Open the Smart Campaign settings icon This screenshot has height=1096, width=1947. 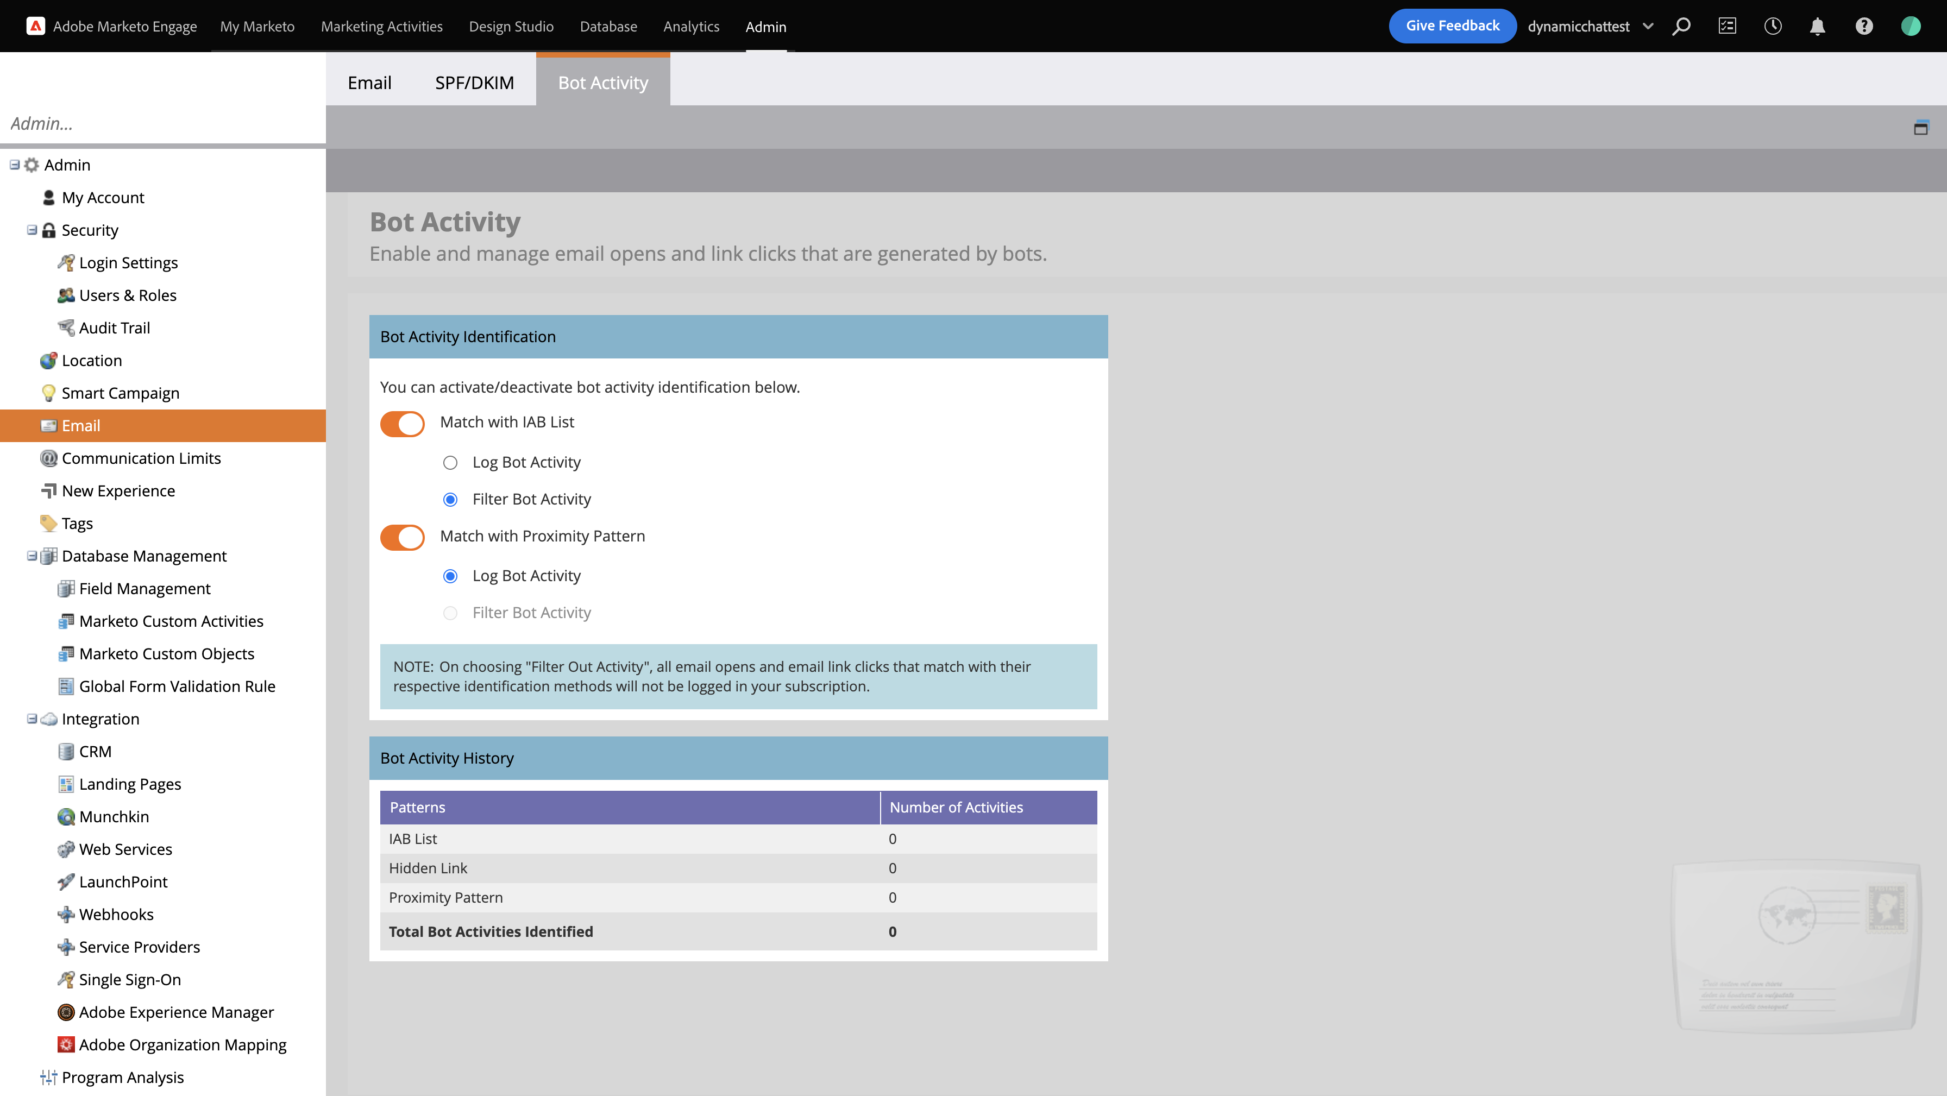pyautogui.click(x=48, y=392)
